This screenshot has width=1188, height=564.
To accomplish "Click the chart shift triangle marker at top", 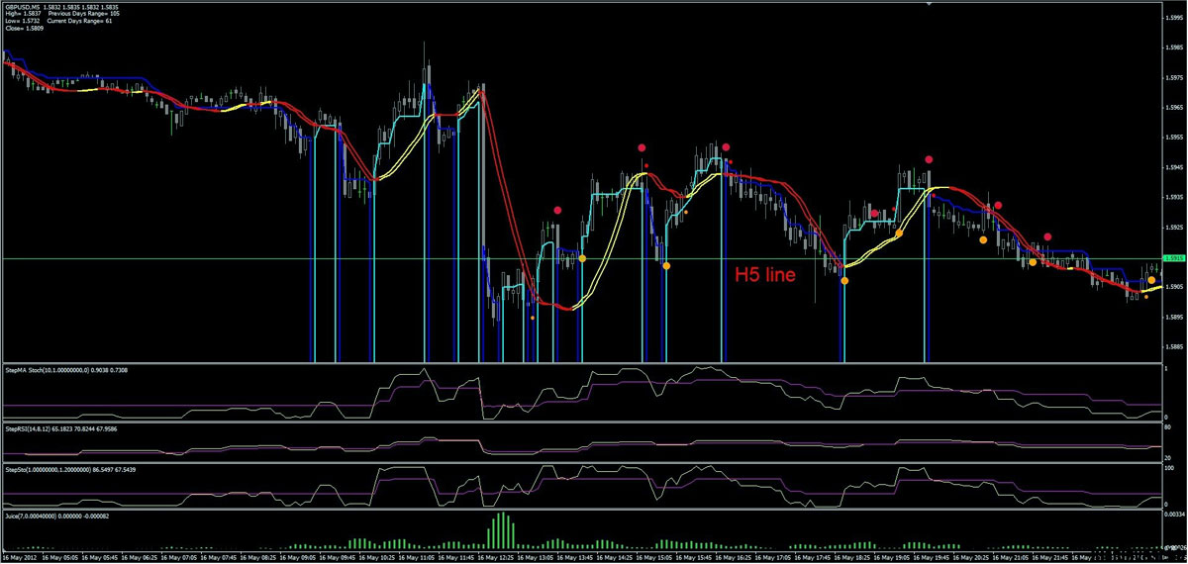I will tap(929, 5).
